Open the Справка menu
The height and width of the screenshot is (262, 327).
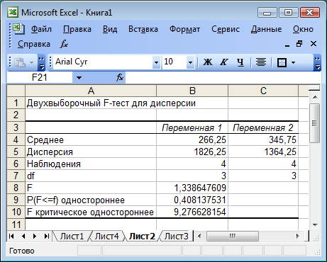tap(34, 44)
